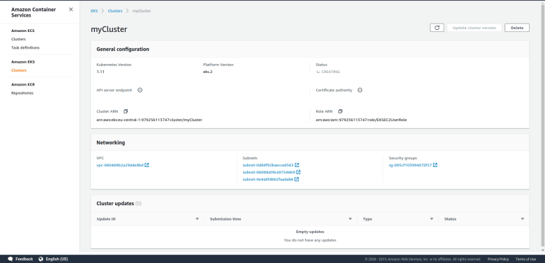This screenshot has height=263, width=545.
Task: Click the Amazon ECS sidebar heading
Action: point(22,31)
